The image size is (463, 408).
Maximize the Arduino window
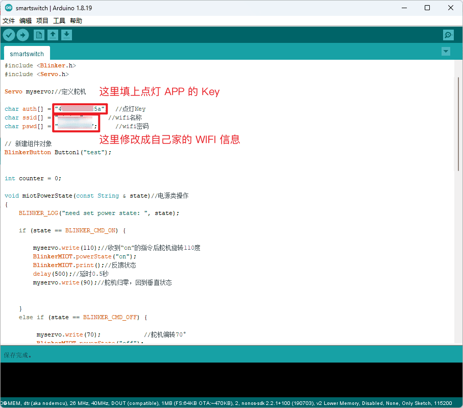427,8
